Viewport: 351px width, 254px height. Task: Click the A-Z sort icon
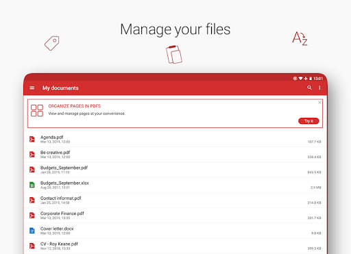click(x=300, y=38)
